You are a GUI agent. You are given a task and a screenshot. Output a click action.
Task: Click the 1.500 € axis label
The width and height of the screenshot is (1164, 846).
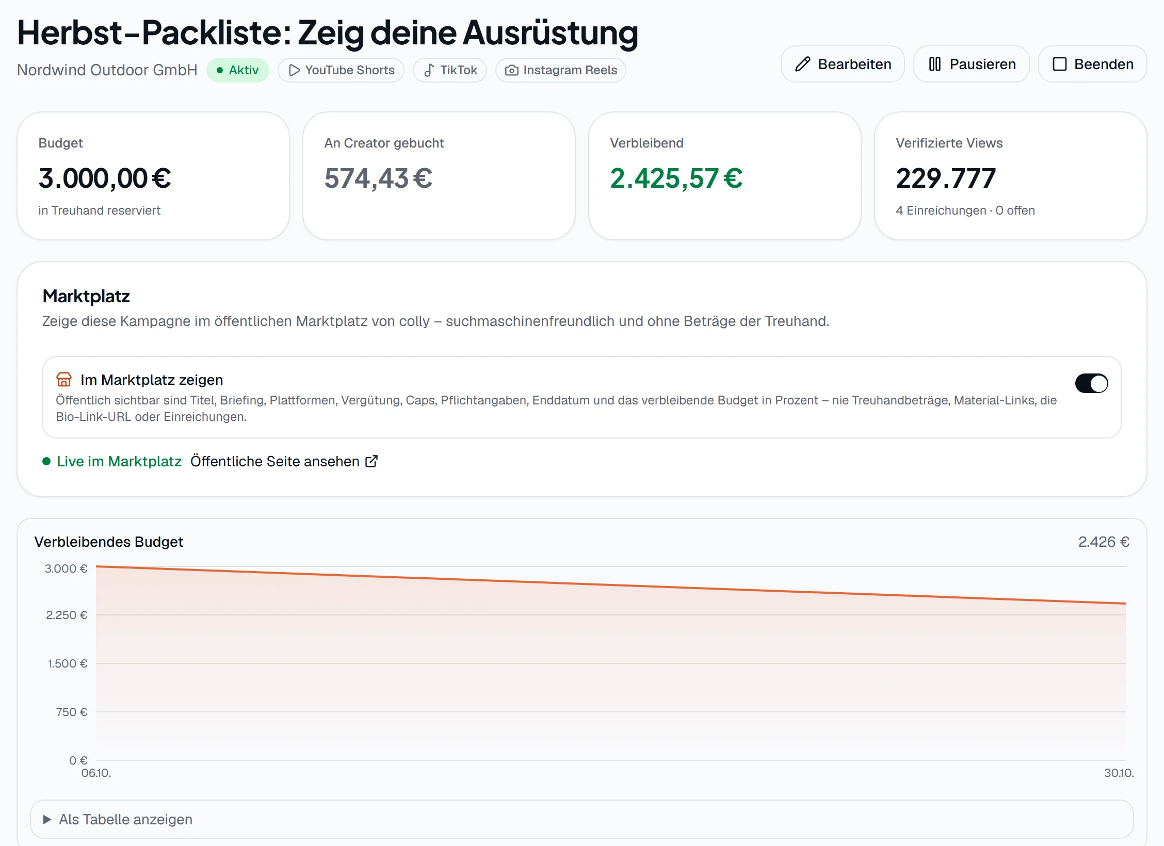pyautogui.click(x=68, y=663)
